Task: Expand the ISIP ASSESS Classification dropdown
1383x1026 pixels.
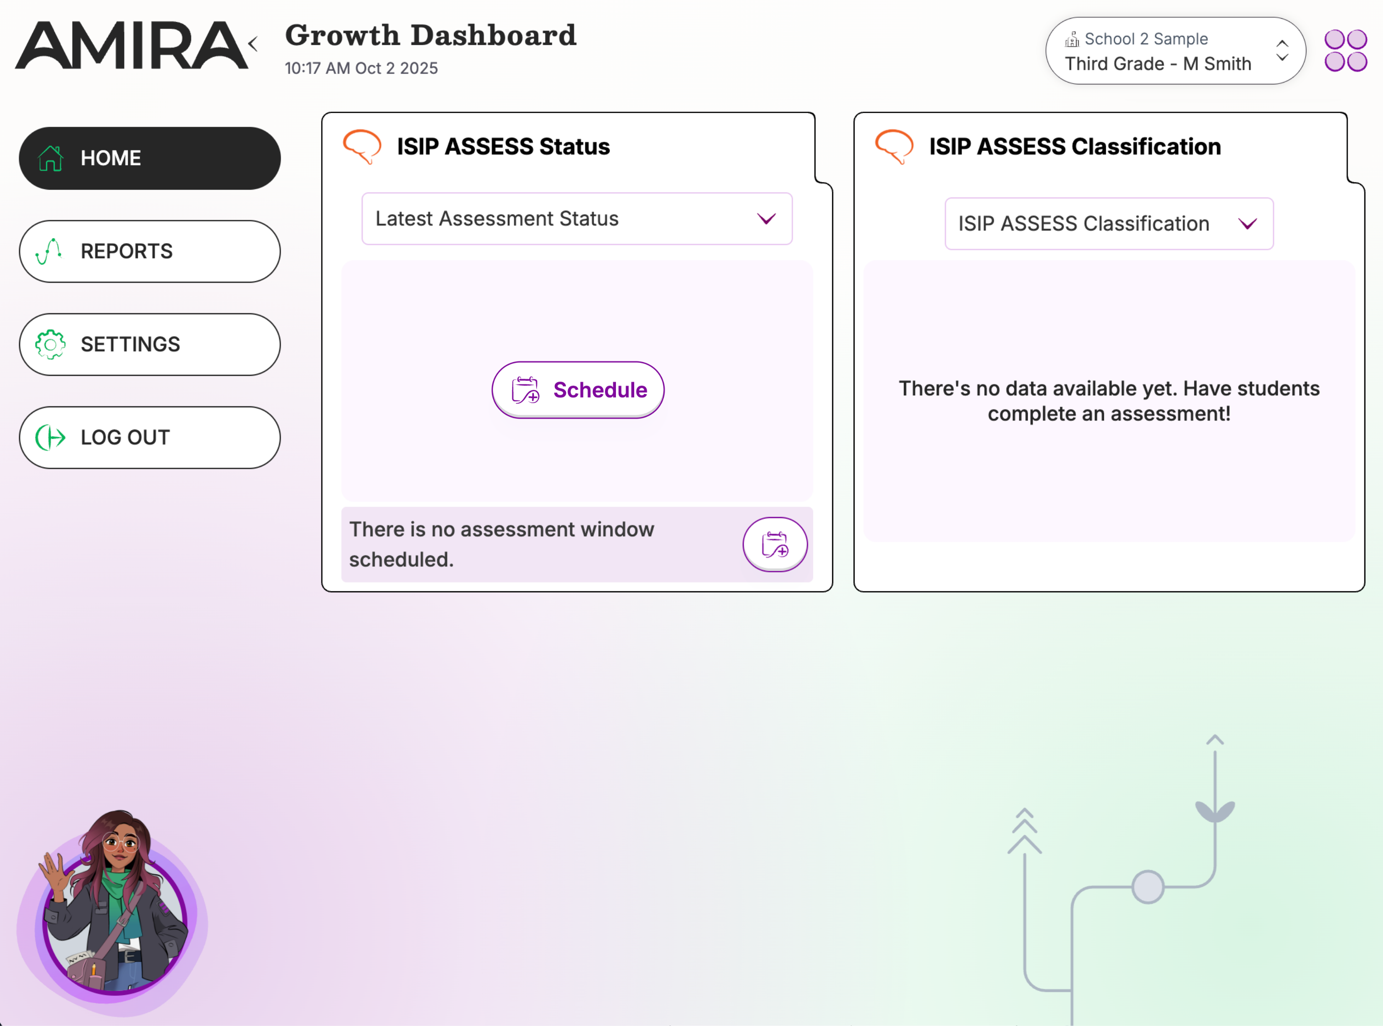Action: pyautogui.click(x=1108, y=223)
